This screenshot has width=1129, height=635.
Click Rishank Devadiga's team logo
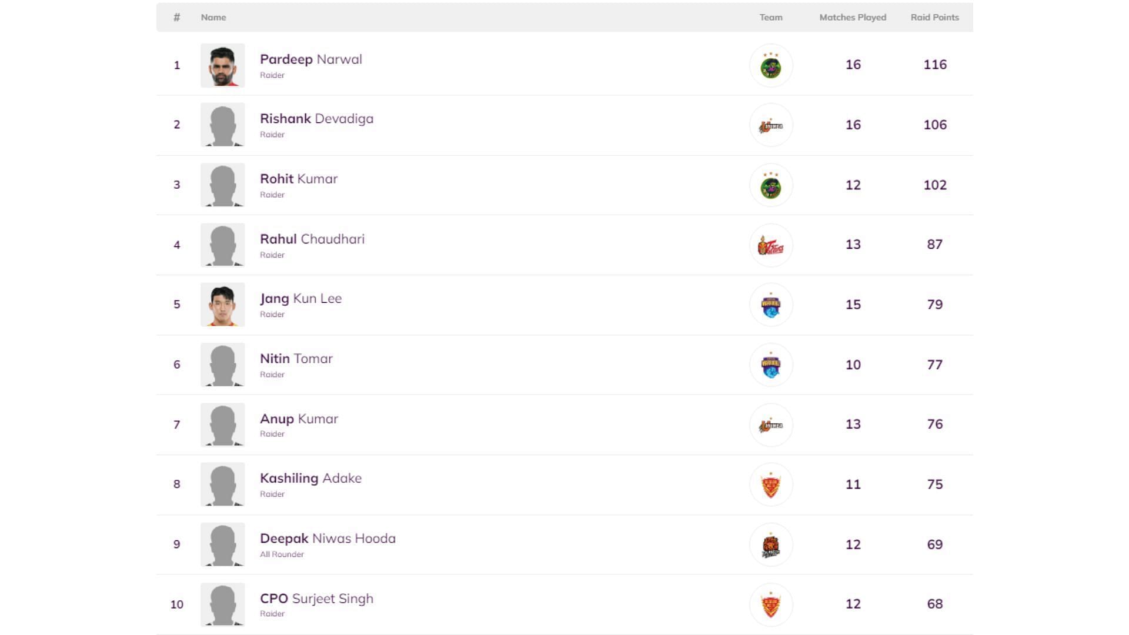pos(771,125)
